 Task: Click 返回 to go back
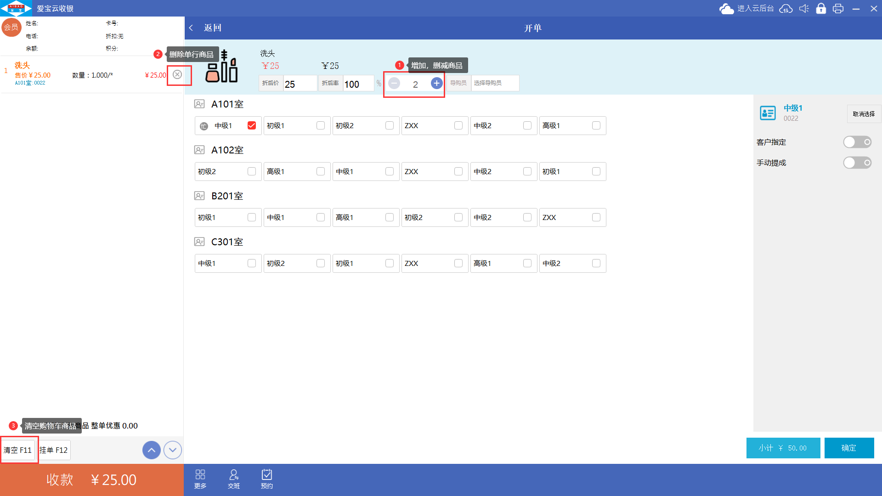coord(206,28)
